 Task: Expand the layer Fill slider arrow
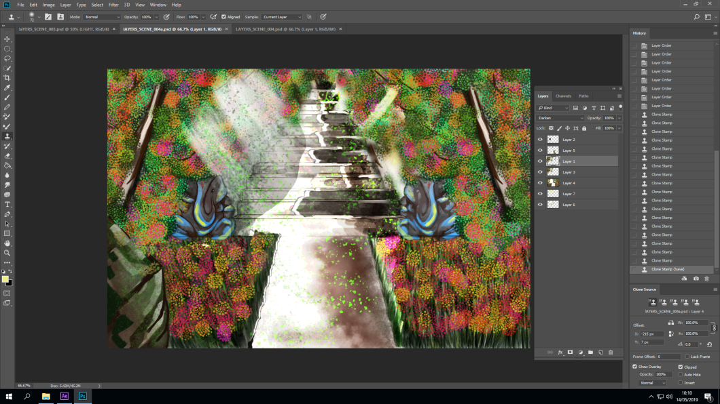619,128
